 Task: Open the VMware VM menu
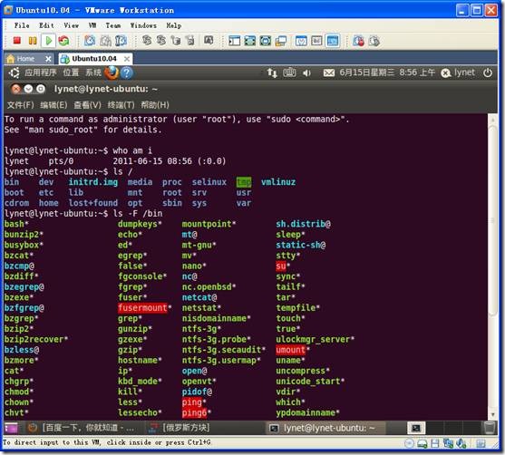click(92, 25)
